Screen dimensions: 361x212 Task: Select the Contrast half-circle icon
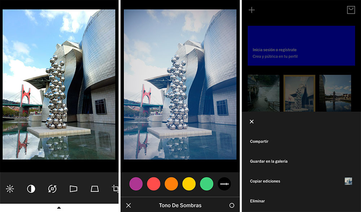[31, 189]
